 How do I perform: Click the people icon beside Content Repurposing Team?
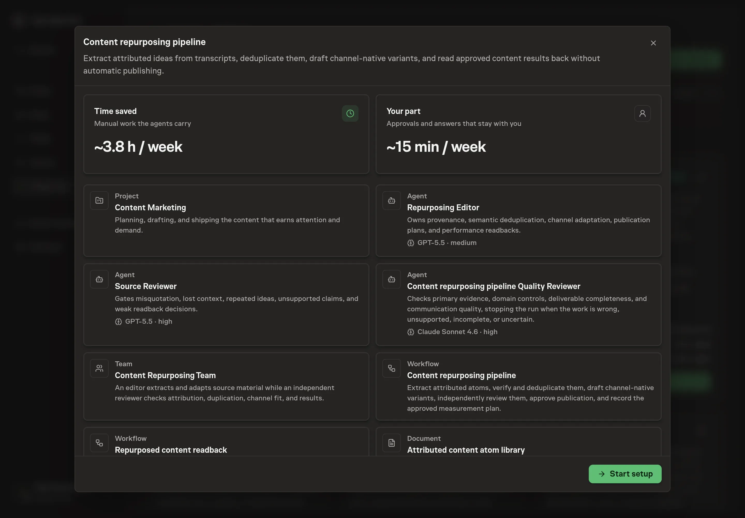(x=99, y=368)
